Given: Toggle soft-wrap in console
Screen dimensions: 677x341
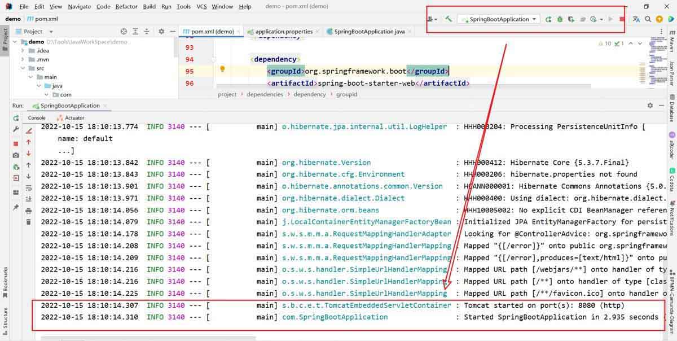Looking at the screenshot, I should pyautogui.click(x=29, y=187).
